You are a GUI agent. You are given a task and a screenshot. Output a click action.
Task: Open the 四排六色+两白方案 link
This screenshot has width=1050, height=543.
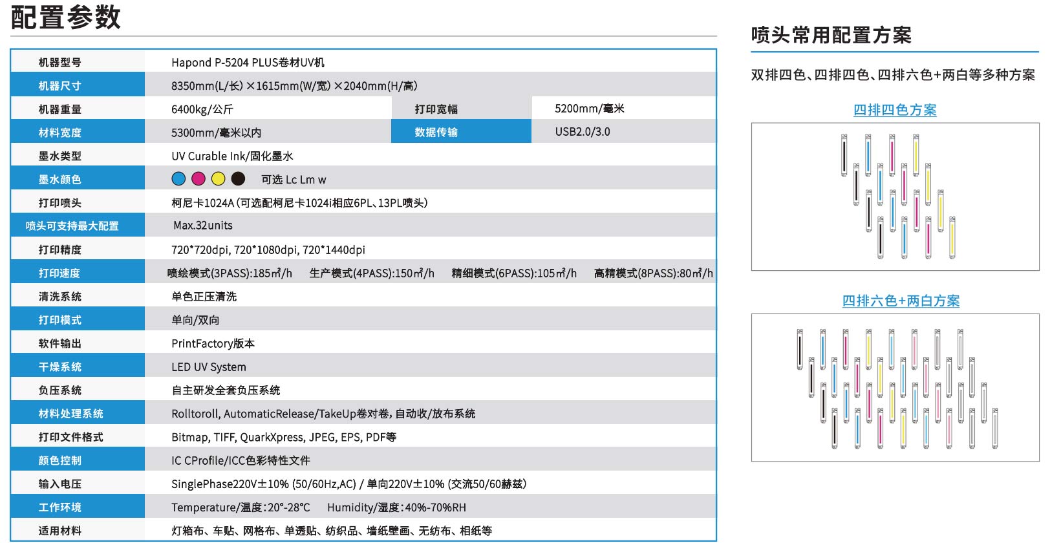901,301
